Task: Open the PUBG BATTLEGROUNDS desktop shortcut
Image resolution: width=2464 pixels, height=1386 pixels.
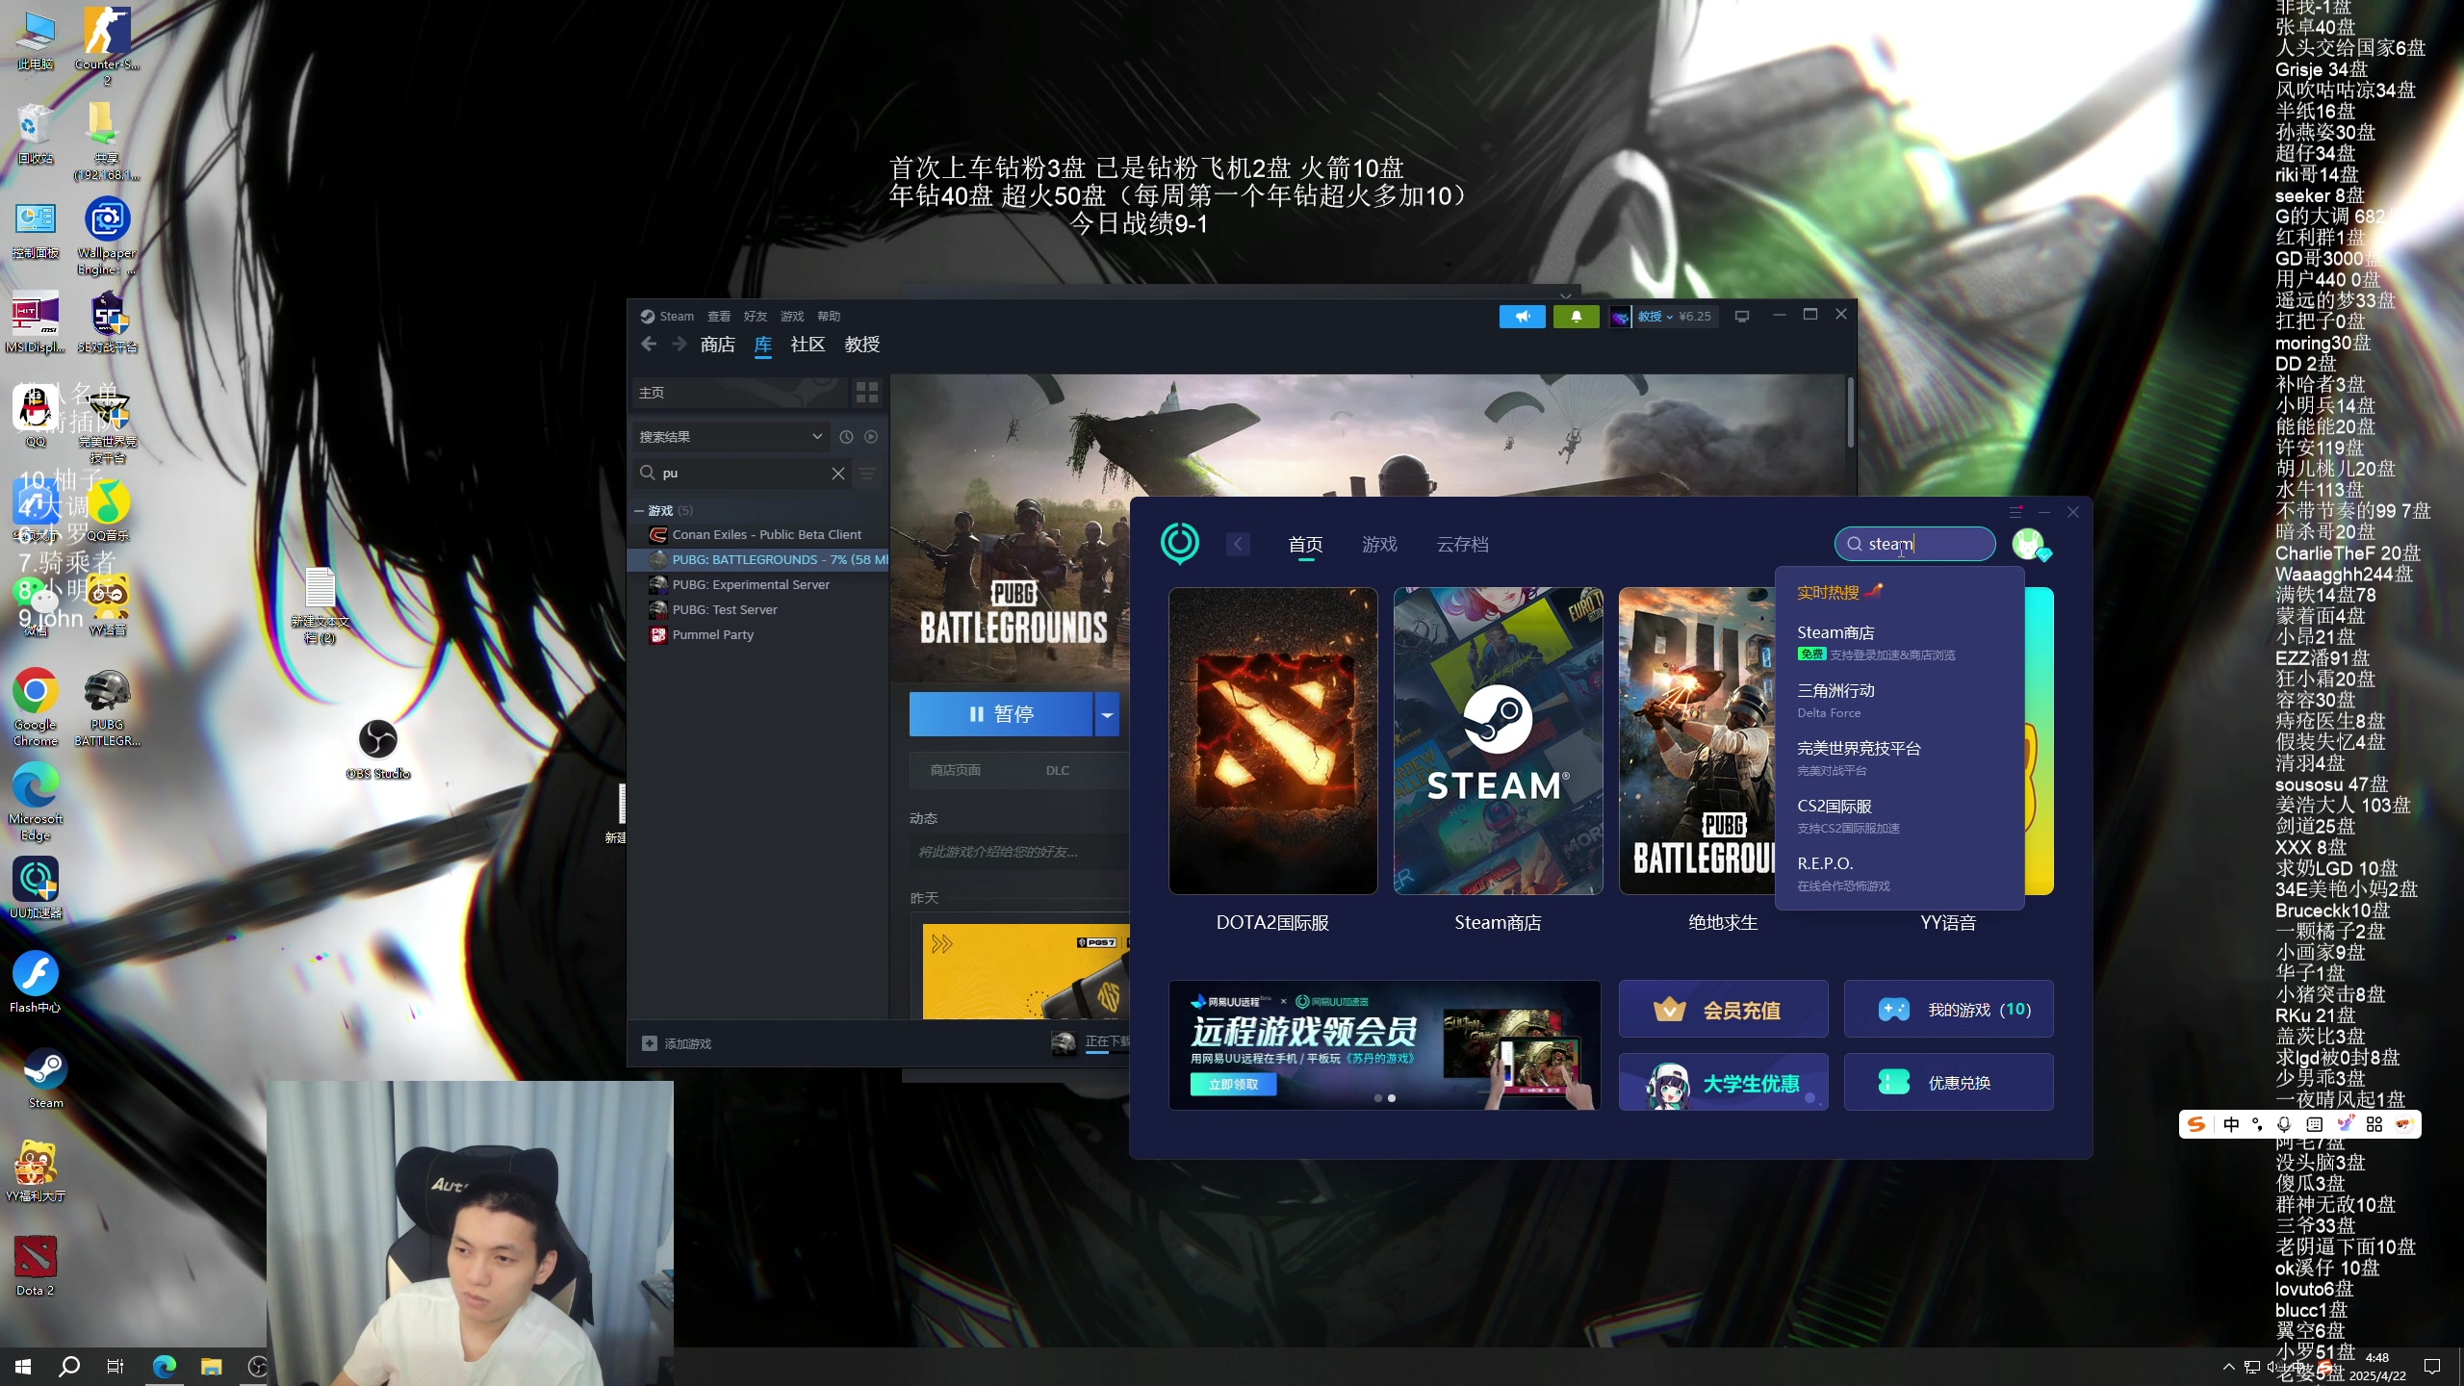Action: [x=107, y=707]
